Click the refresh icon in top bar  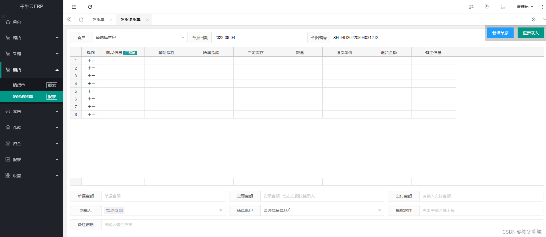point(90,7)
